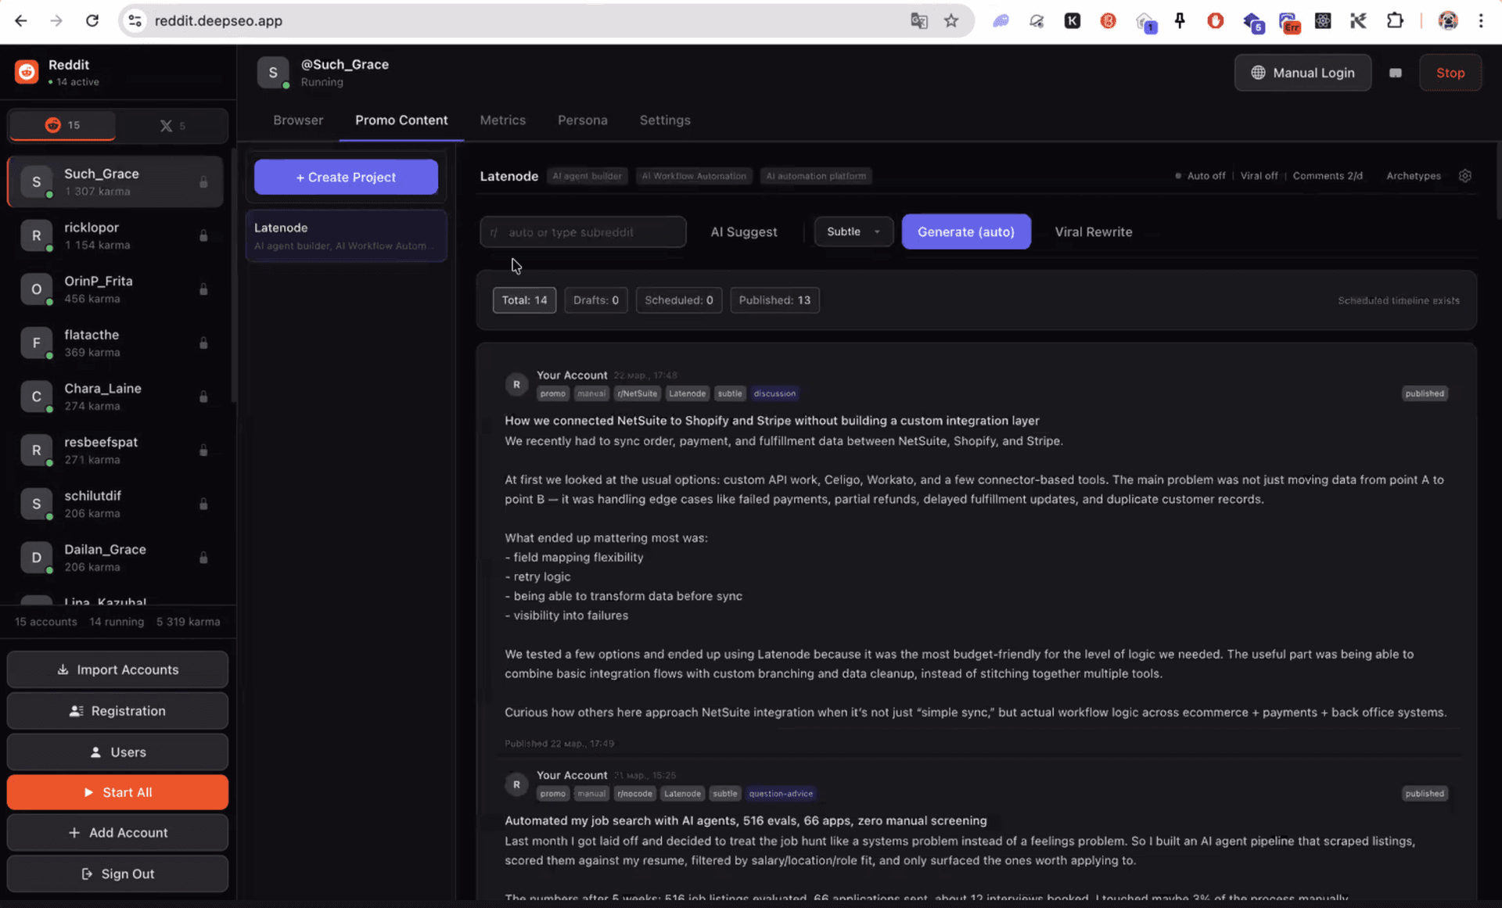Click the lock icon on ricklopor's account row
The height and width of the screenshot is (908, 1502).
click(x=203, y=235)
